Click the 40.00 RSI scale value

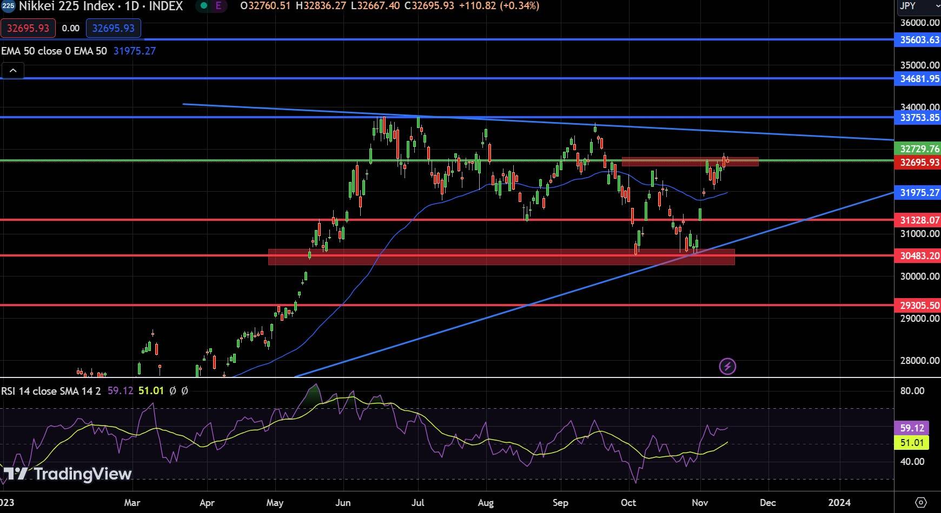pyautogui.click(x=912, y=461)
